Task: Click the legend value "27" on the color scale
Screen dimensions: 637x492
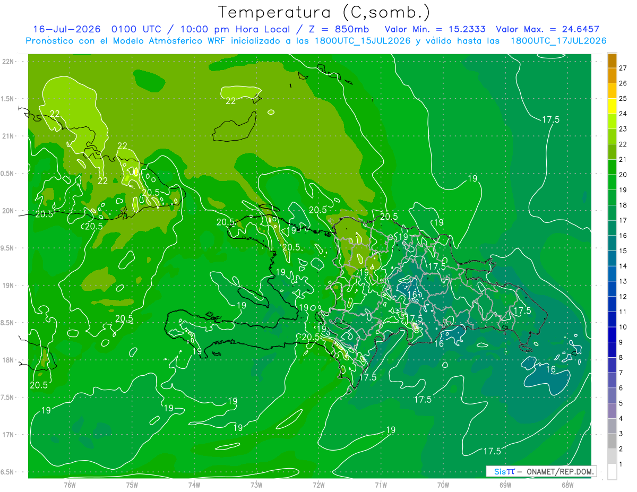Action: [623, 68]
